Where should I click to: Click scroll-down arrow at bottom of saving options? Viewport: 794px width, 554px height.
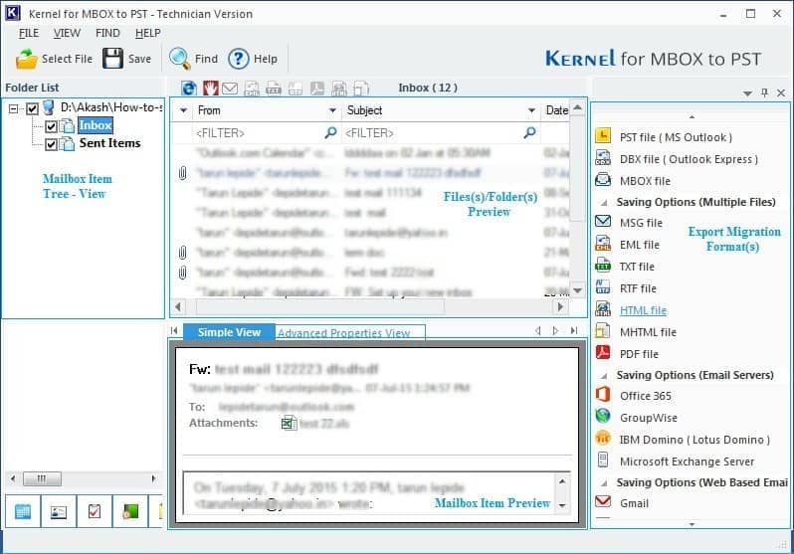pos(692,524)
